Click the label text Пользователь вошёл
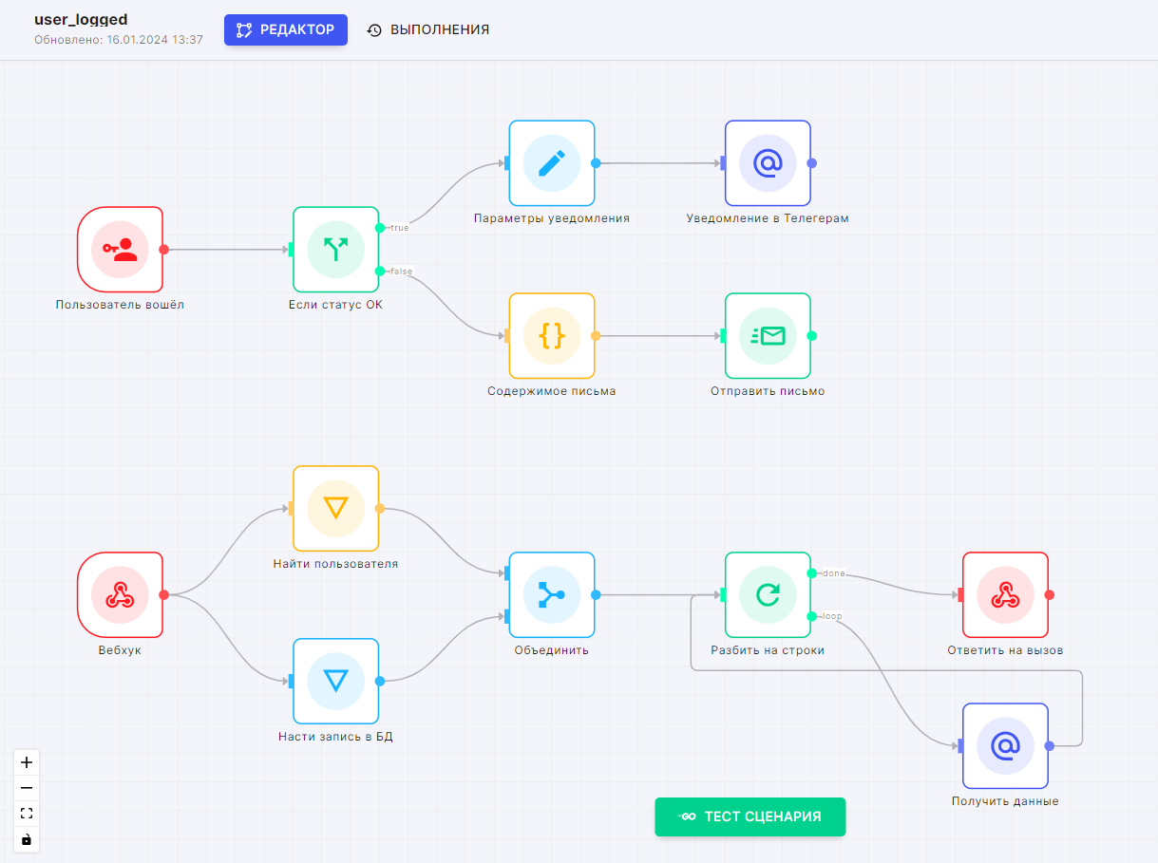Screen dimensions: 1158x863 pos(120,305)
